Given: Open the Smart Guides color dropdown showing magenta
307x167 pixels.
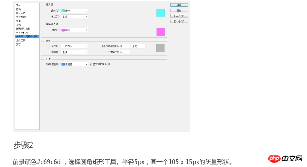Looking at the screenshot, I should tap(75, 30).
